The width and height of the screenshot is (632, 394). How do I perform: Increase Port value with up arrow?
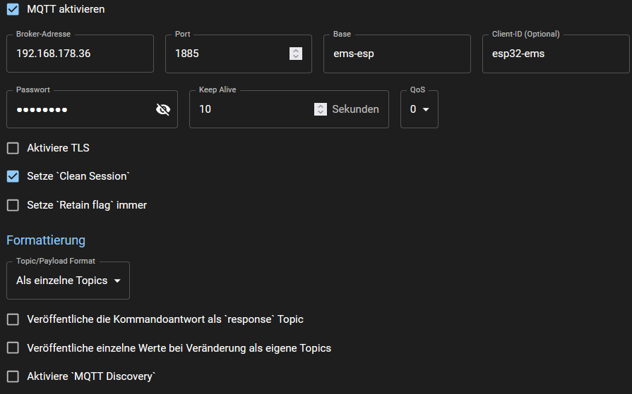(x=296, y=51)
